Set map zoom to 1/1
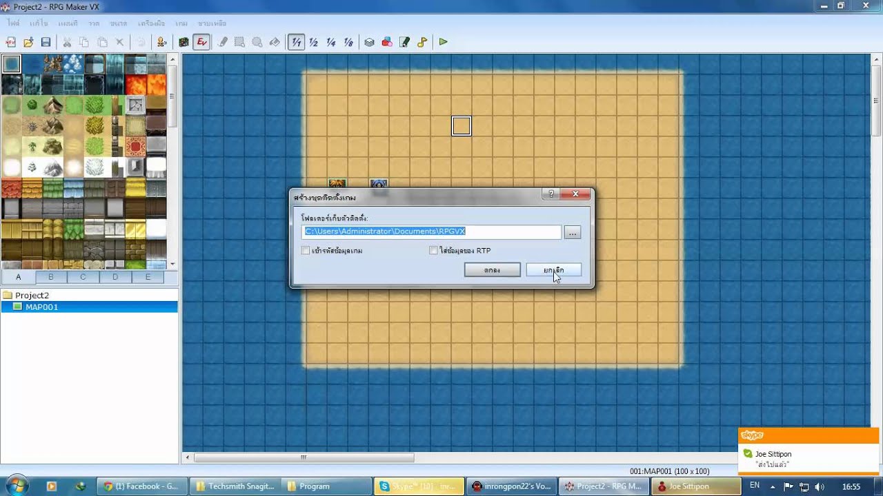The height and width of the screenshot is (496, 883). pos(296,42)
